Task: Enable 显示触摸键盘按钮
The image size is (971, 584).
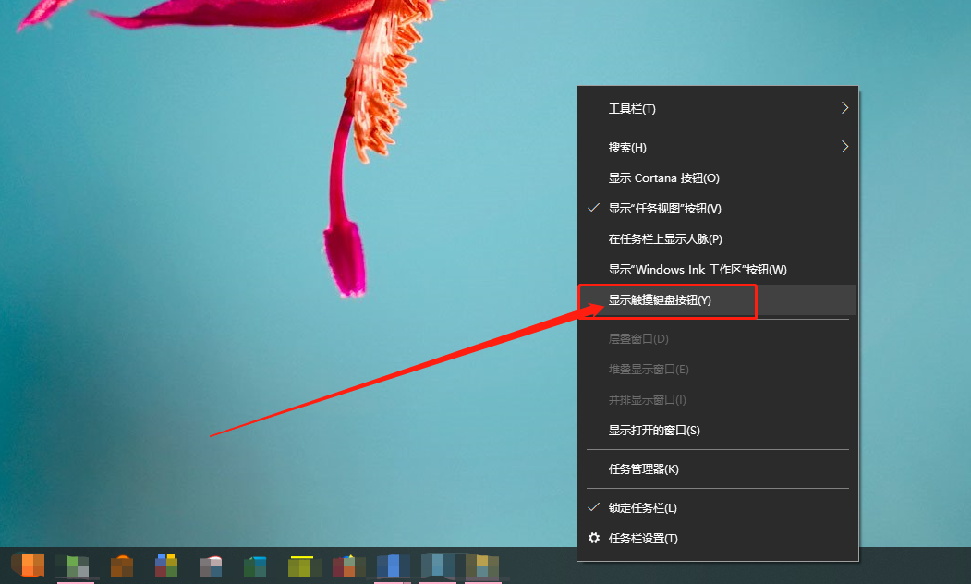Action: [669, 299]
